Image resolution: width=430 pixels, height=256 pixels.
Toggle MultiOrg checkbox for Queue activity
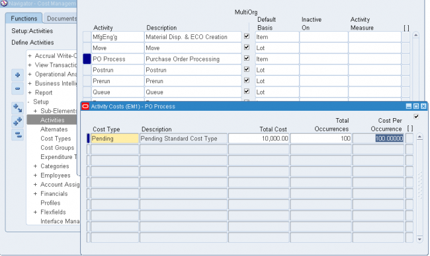247,91
